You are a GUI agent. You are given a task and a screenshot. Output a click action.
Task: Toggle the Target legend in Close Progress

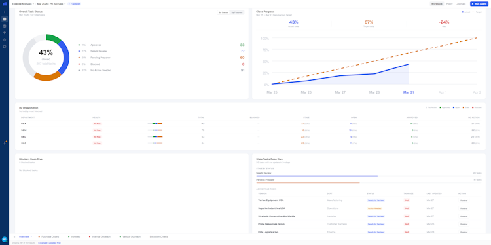pos(477,12)
